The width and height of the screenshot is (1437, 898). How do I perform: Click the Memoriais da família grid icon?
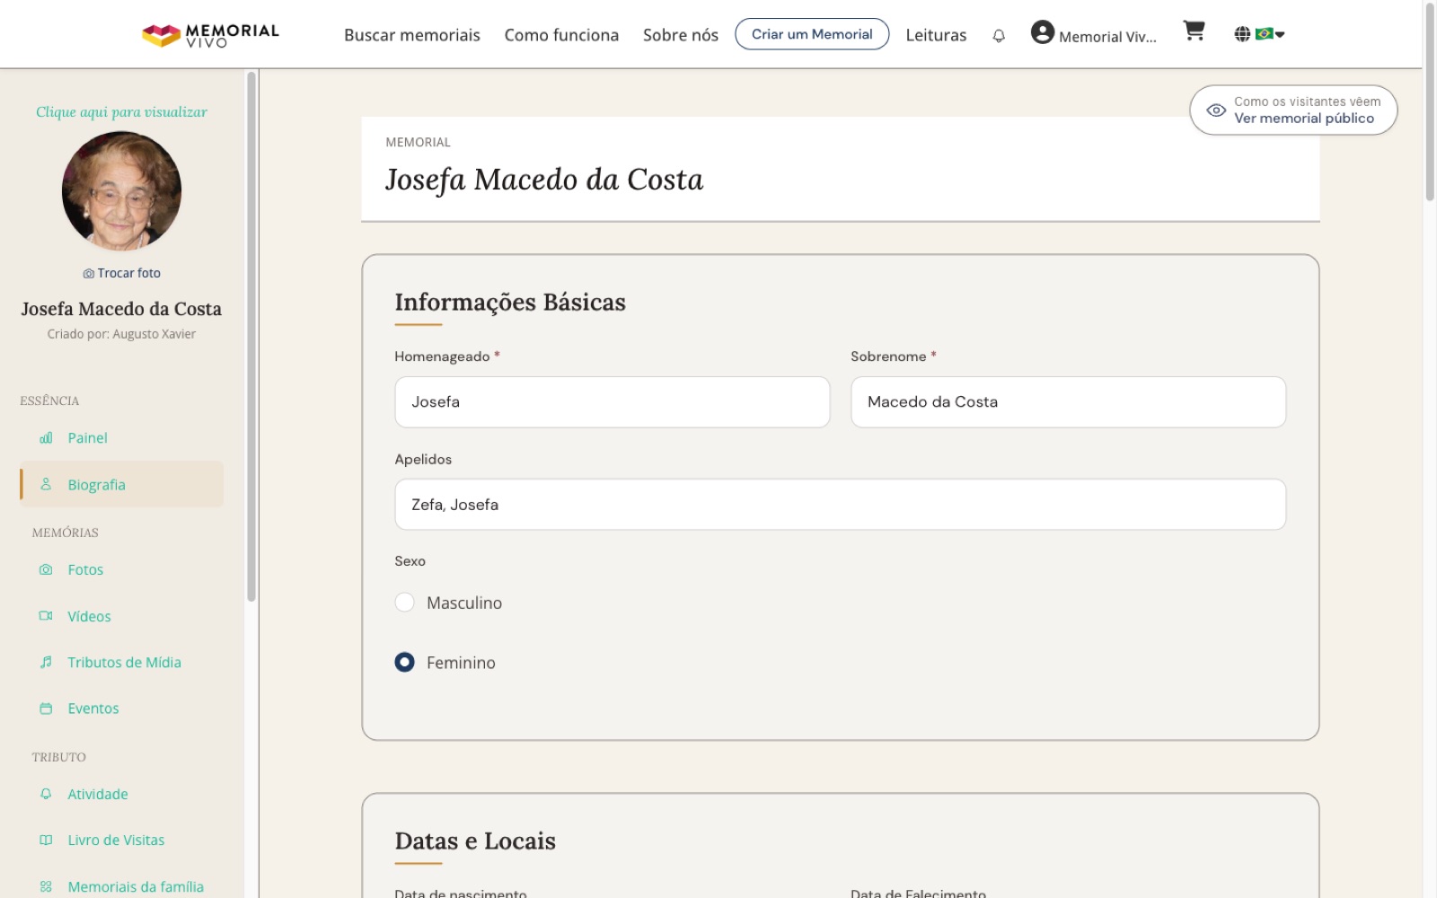tap(46, 887)
